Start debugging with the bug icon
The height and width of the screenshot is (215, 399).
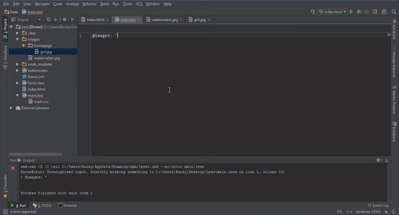pos(359,12)
